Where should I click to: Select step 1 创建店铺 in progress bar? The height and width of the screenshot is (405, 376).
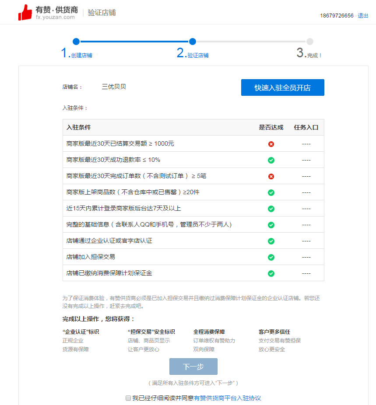(76, 42)
